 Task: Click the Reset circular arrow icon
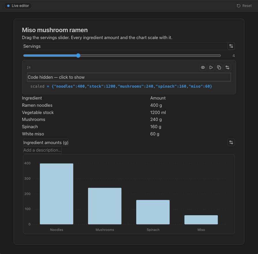coord(238,6)
